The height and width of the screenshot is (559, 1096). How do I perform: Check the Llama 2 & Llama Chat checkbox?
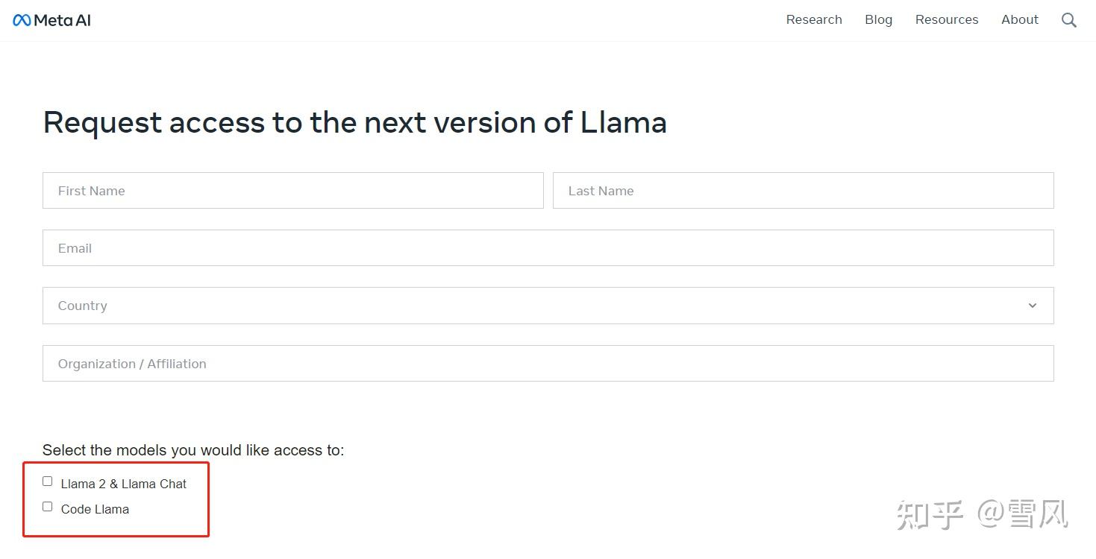[47, 481]
